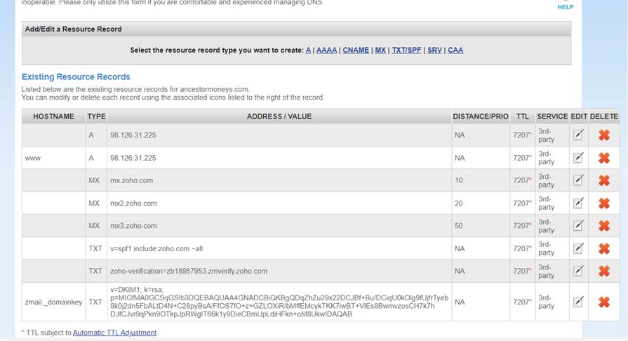Delete the zmail._domainkey DKIM record
Screen dimensions: 628x341
(603, 302)
